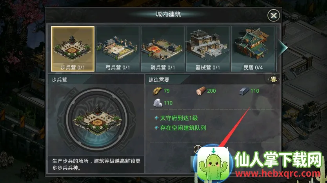This screenshot has height=183, width=327.
Task: Click the large 步兵营 circular preview image
Action: tap(96, 119)
